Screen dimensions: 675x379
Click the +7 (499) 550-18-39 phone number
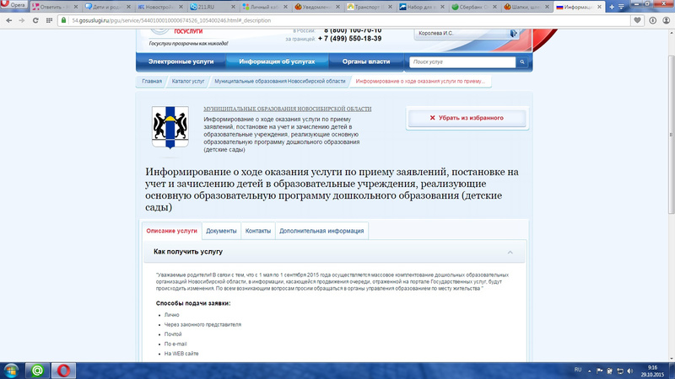coord(349,39)
